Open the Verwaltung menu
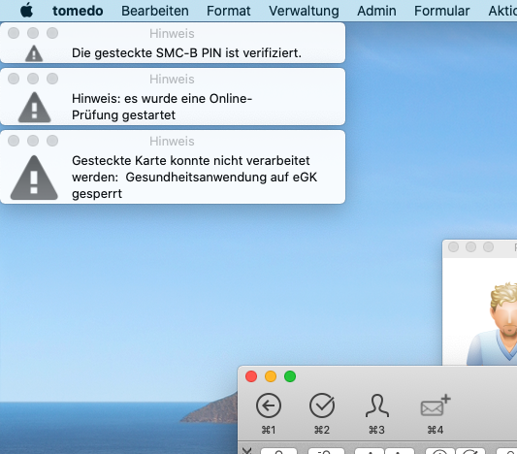Screen dimensions: 517x454 304,11
